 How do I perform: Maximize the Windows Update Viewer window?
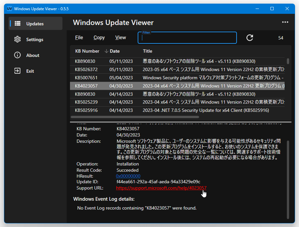[x=272, y=9]
